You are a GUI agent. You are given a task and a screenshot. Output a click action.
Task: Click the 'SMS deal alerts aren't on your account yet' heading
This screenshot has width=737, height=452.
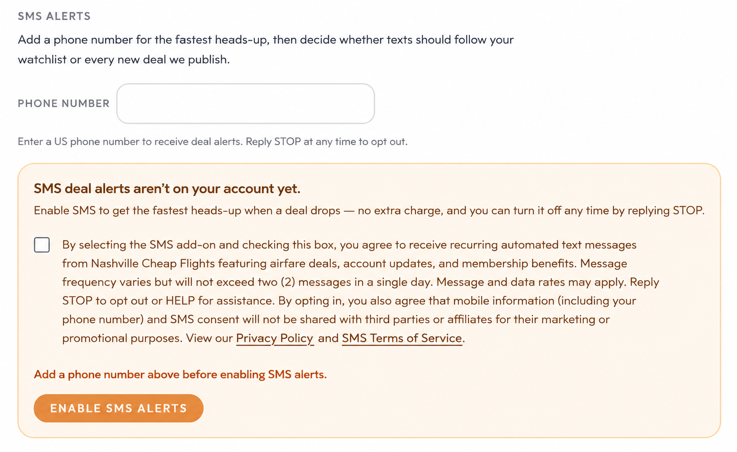click(167, 189)
